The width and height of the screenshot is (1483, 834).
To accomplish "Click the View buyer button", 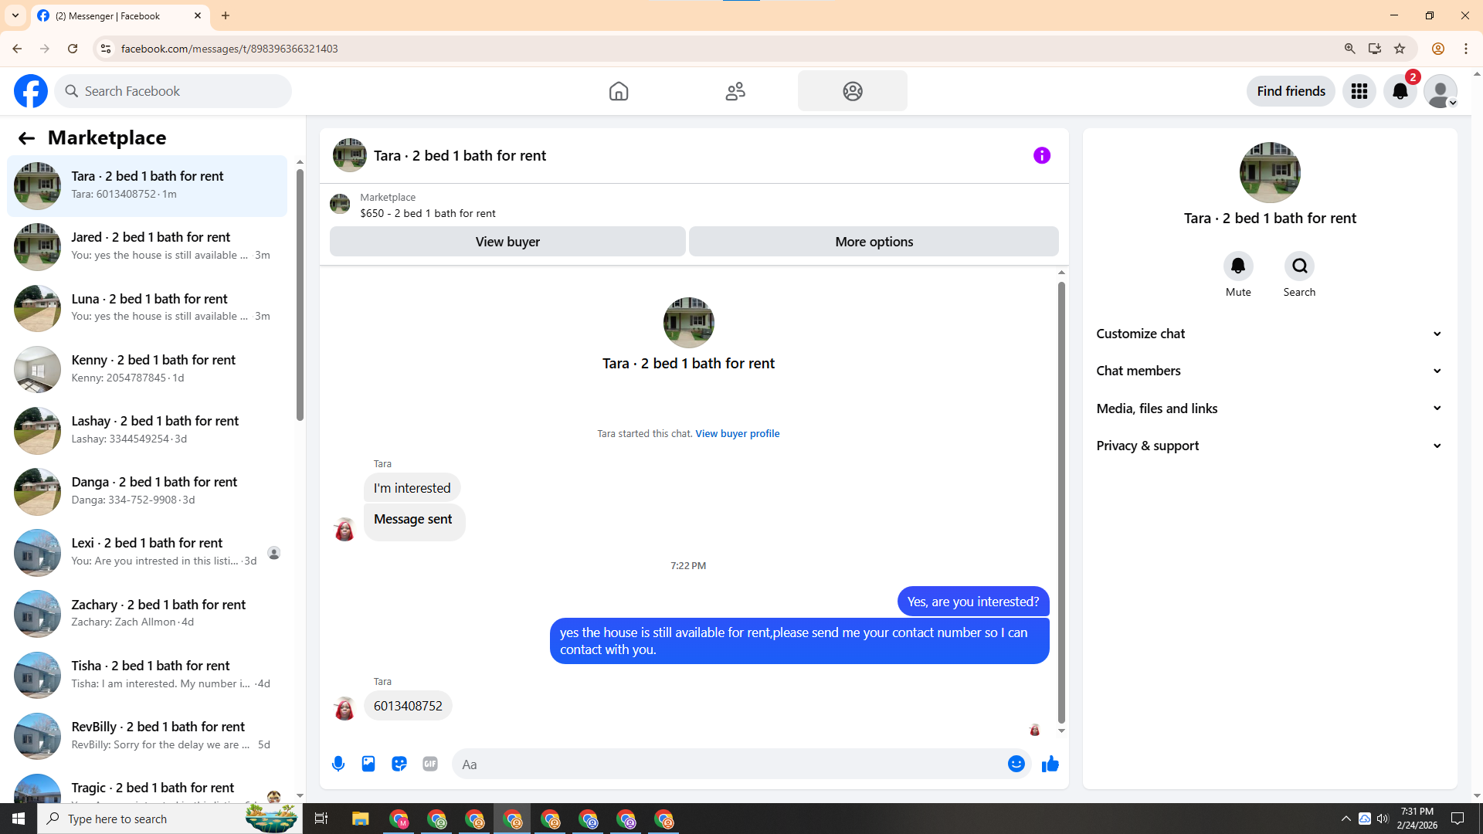I will point(507,242).
